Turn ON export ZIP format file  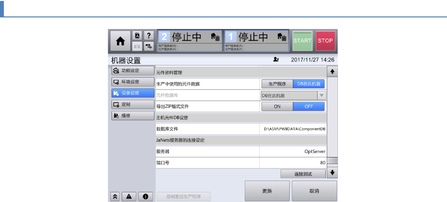pyautogui.click(x=278, y=106)
